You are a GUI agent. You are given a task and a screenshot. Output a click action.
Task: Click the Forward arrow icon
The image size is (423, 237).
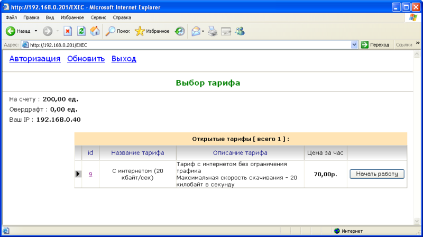click(48, 31)
